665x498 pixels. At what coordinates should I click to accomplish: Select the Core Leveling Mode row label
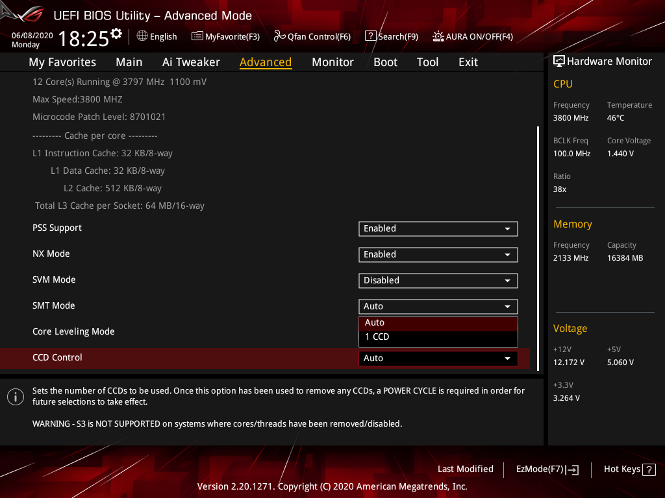[73, 331]
